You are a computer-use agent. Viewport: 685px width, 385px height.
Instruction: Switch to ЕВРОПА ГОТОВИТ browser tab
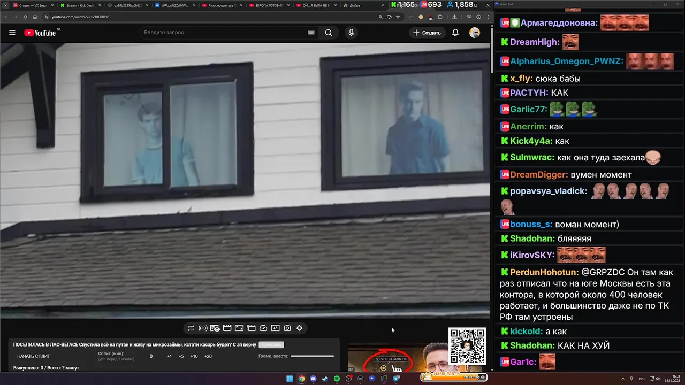(x=269, y=5)
